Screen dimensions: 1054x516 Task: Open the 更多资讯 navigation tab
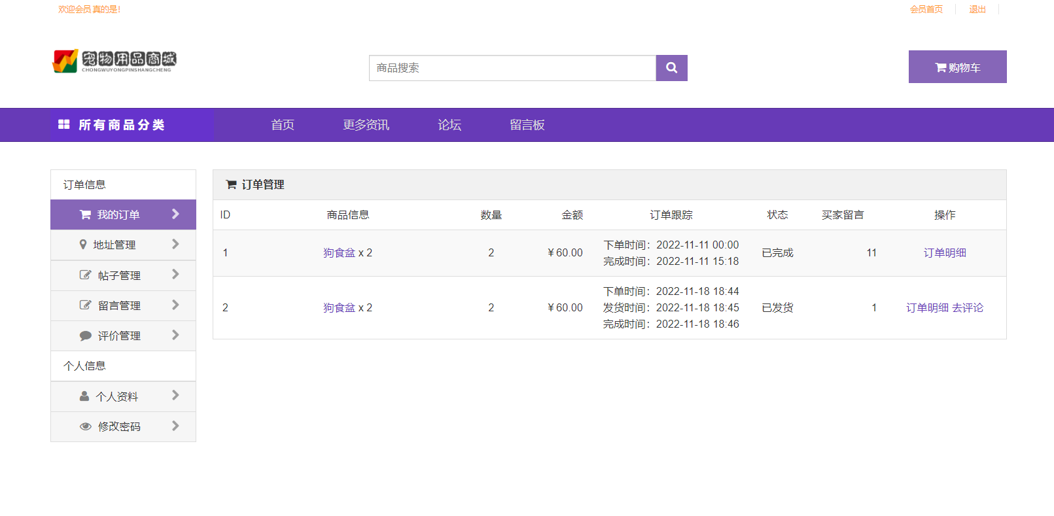click(366, 125)
